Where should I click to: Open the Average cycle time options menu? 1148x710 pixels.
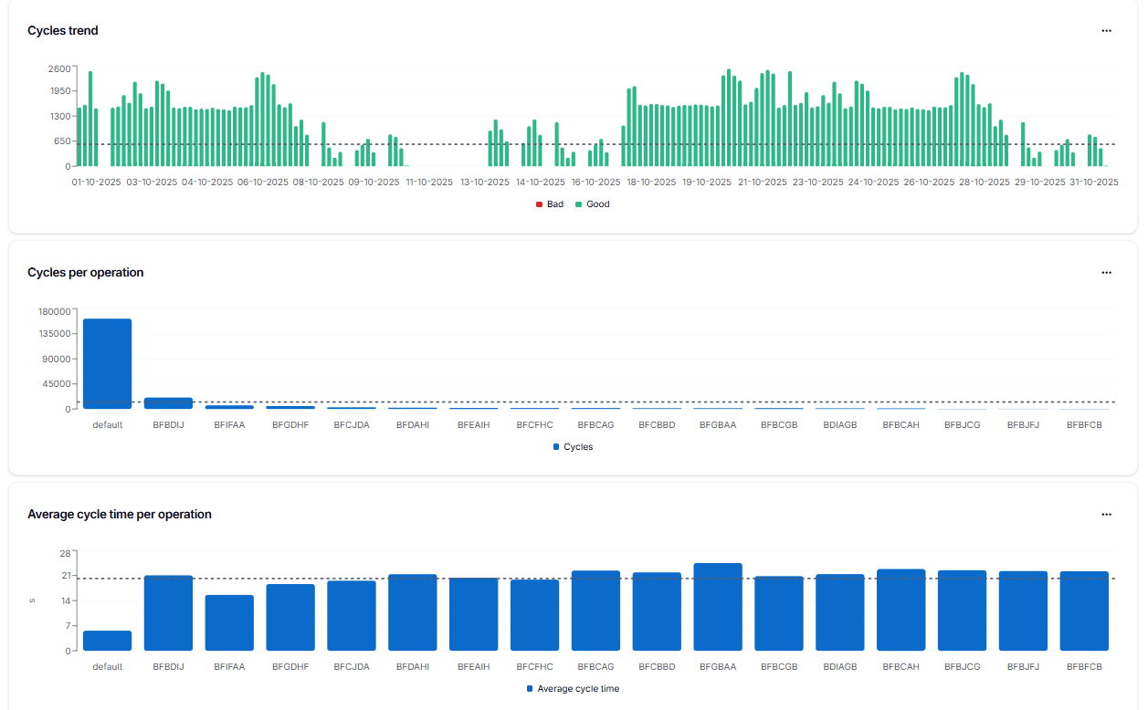[1106, 514]
